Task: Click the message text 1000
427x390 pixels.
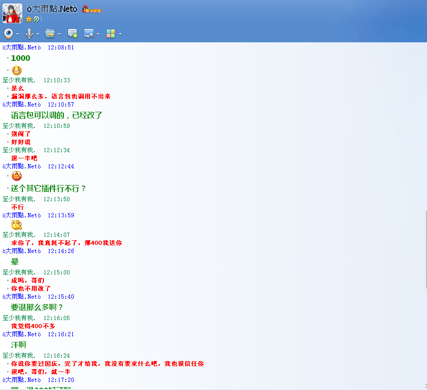Action: click(20, 58)
